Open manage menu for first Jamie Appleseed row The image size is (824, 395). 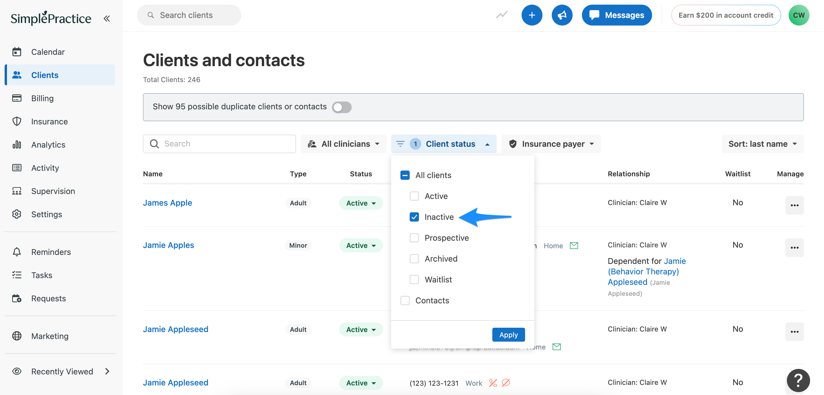[794, 332]
